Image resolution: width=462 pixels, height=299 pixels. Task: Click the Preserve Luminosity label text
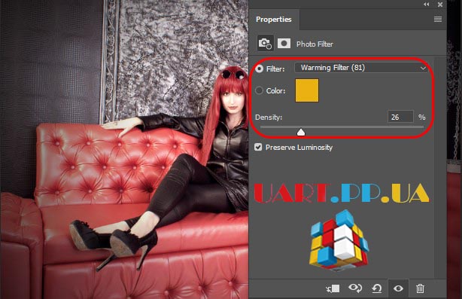point(299,148)
